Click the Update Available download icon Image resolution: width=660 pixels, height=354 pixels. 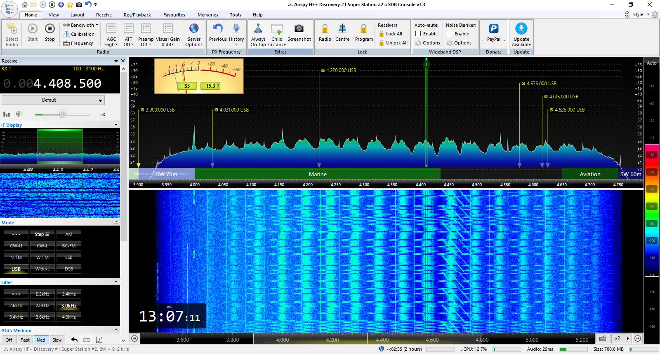[521, 29]
